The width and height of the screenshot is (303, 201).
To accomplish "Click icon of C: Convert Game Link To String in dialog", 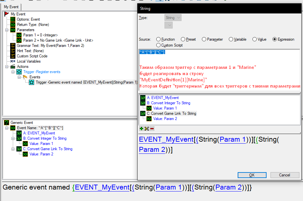I will [x=143, y=113].
